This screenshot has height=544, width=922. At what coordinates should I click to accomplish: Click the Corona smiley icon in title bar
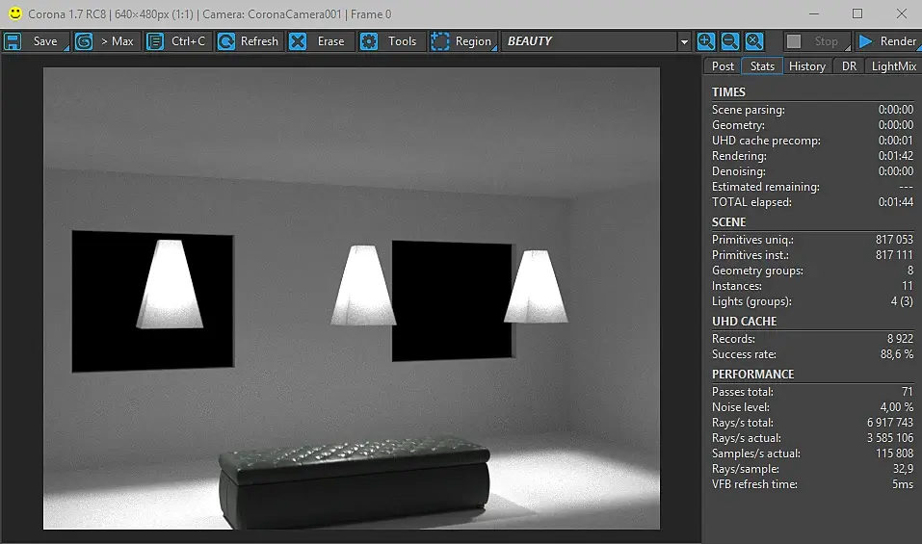click(15, 13)
